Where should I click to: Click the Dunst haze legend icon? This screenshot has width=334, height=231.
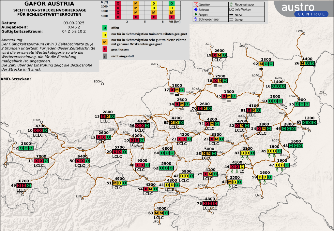tap(231, 20)
